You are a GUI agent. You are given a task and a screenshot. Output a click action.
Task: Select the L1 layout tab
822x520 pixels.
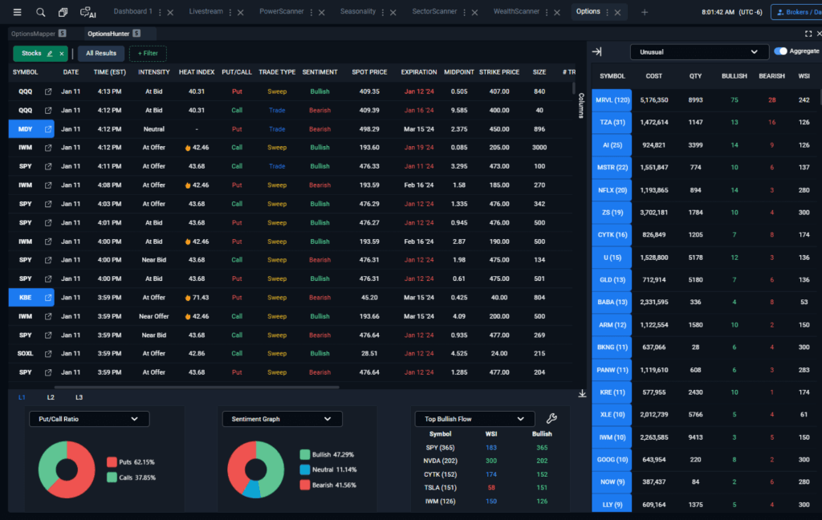point(22,397)
